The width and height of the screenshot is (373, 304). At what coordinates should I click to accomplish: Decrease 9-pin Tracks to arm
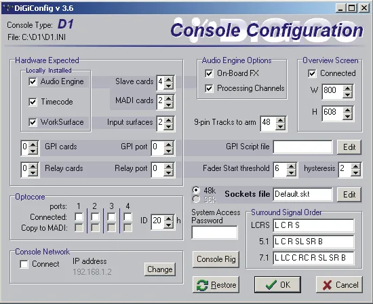[281, 127]
